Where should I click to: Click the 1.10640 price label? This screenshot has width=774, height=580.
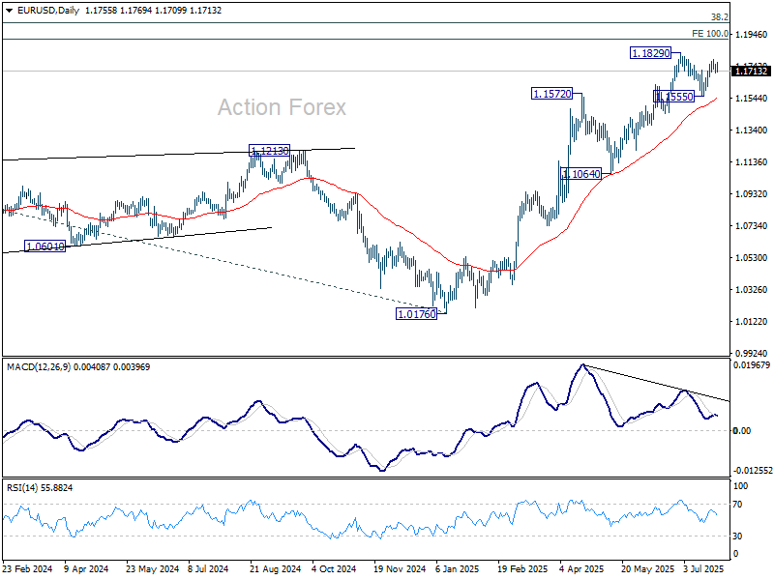[580, 173]
